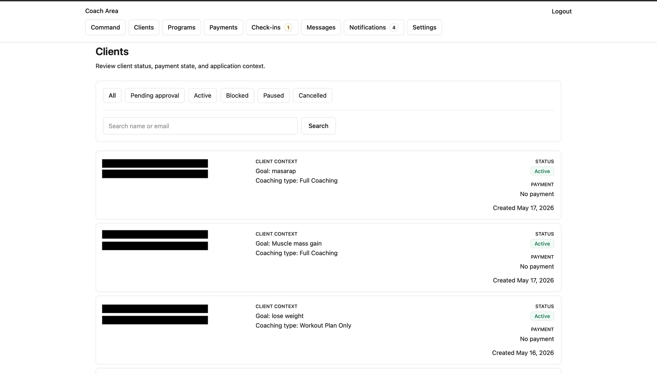Click the page description 'Review client status...'
This screenshot has width=657, height=374.
tap(180, 66)
